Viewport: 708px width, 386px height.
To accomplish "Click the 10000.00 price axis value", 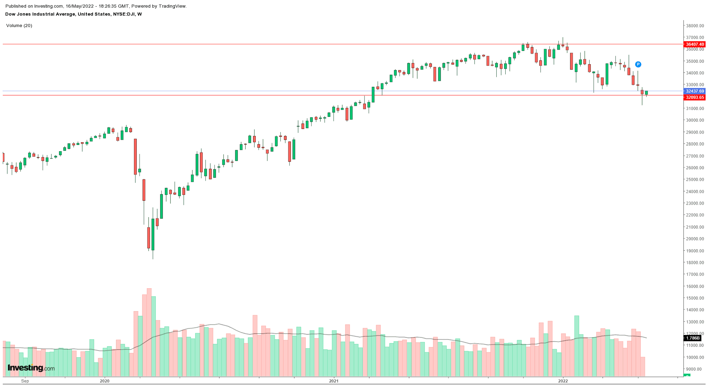I will point(695,358).
